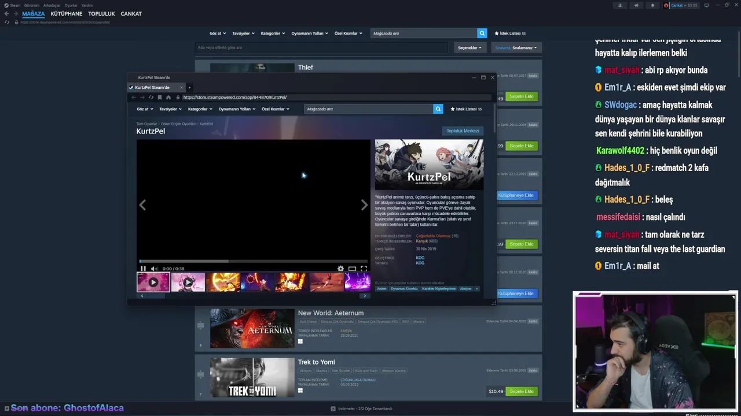Toggle theater mode on trailer player

click(x=352, y=269)
